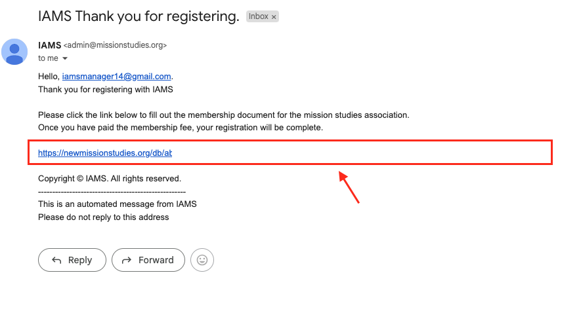This screenshot has height=313, width=581.
Task: Click the Copyright © IAMS line
Action: pyautogui.click(x=110, y=178)
